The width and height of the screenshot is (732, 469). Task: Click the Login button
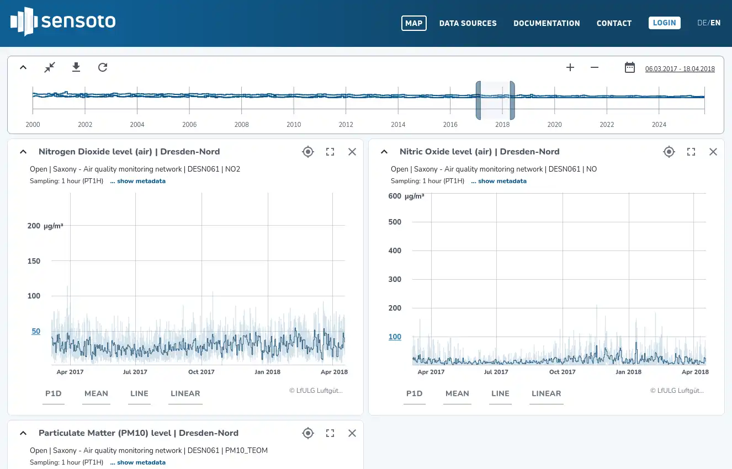(x=664, y=23)
